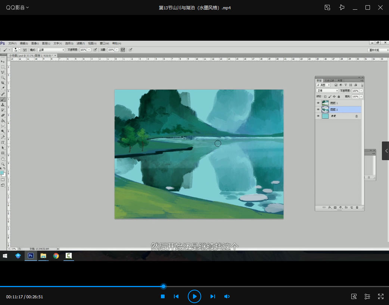Stop the video playback

(x=163, y=296)
